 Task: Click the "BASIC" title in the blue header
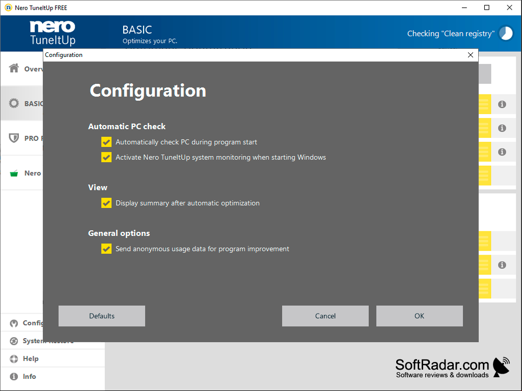coord(137,30)
